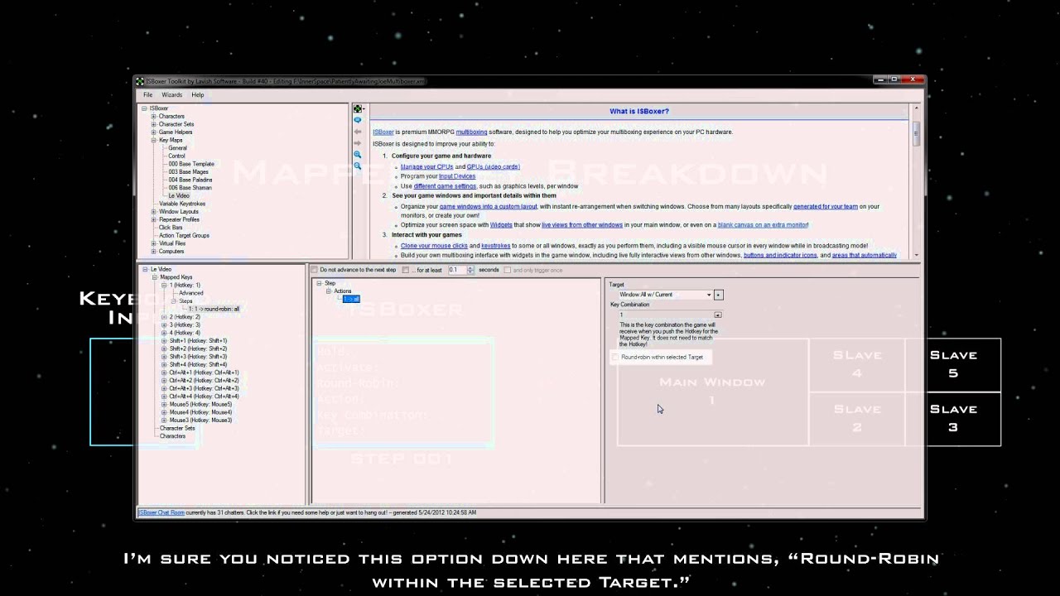This screenshot has height=596, width=1060.
Task: Select '003 Base Mages' key map
Action: tap(188, 172)
